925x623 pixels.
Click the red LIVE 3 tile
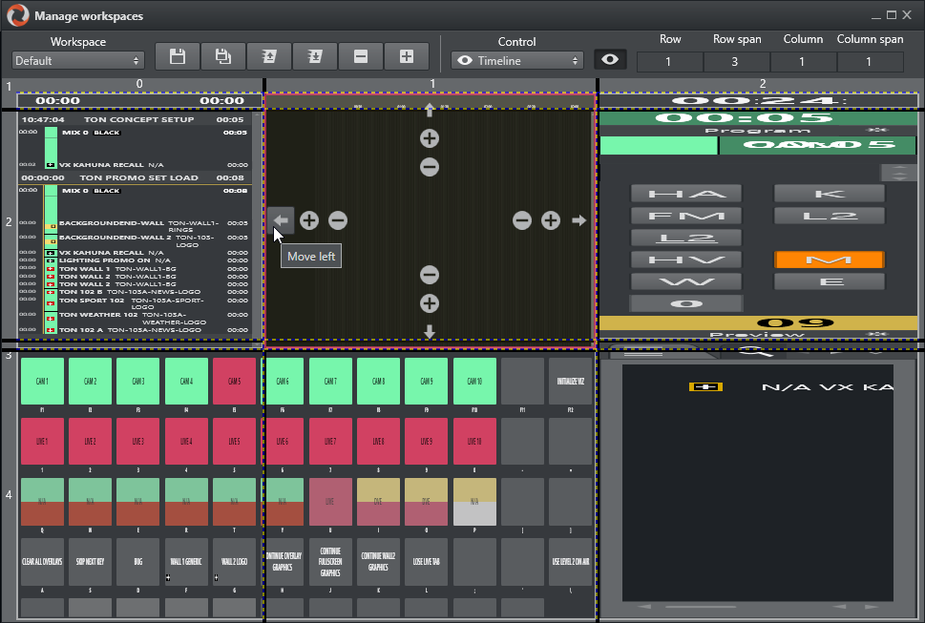coord(138,441)
